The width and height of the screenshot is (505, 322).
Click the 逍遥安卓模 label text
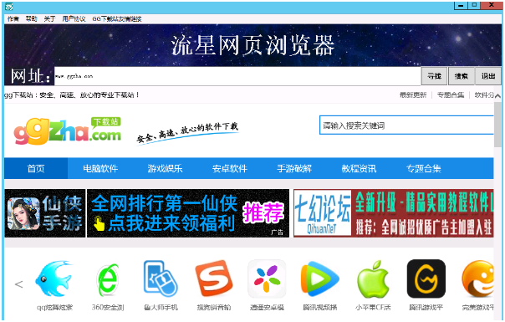point(267,307)
